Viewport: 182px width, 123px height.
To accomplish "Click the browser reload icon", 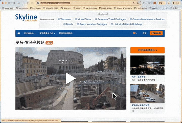I will (x=32, y=3).
